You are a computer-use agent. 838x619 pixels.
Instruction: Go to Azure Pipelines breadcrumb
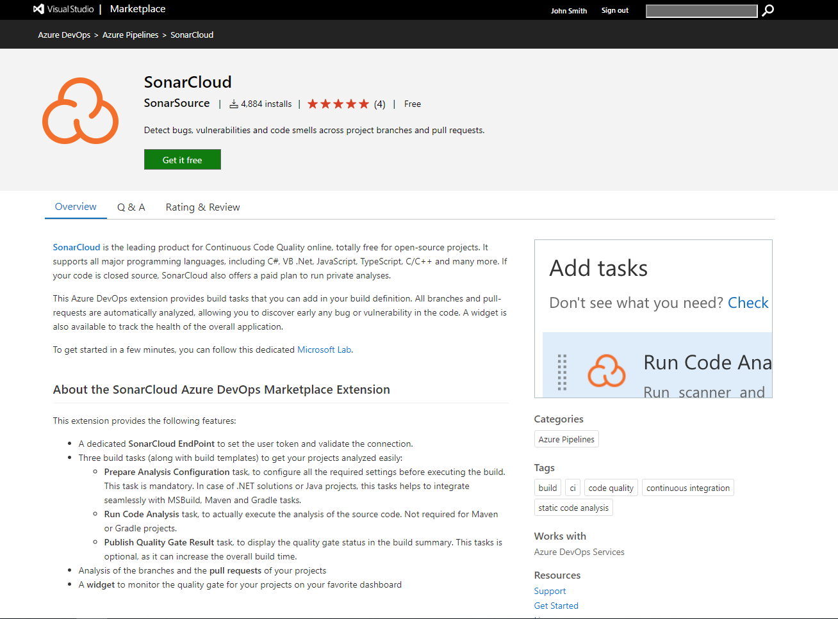[x=130, y=35]
